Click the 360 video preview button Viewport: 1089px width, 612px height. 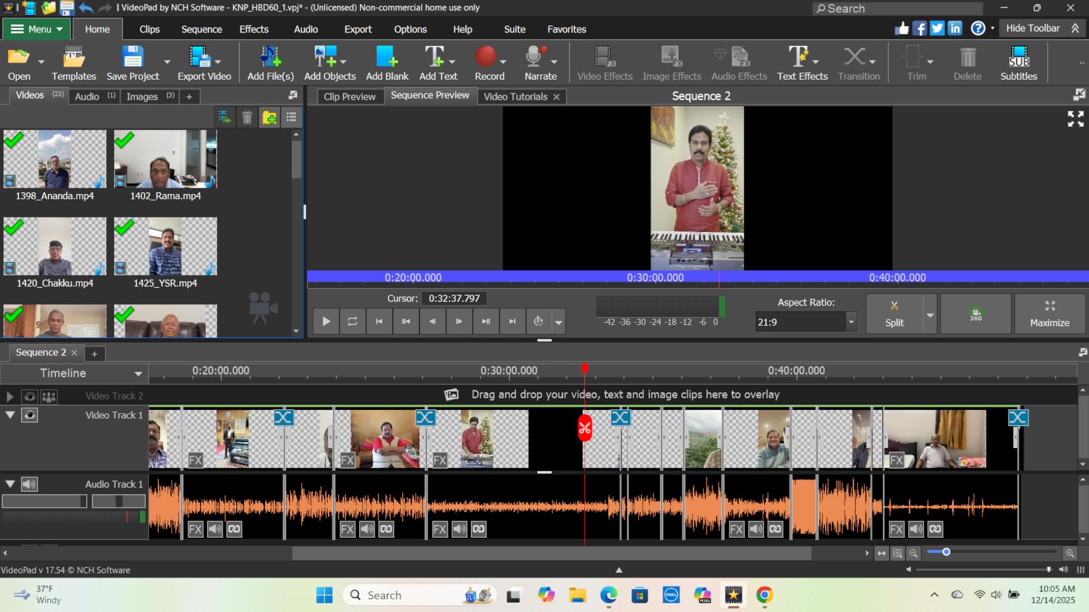pos(975,314)
